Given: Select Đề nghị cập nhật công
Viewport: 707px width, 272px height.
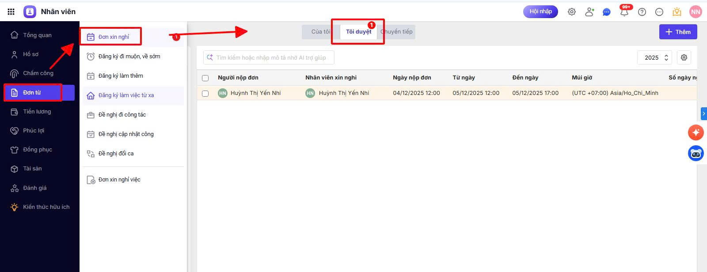Looking at the screenshot, I should (x=133, y=134).
